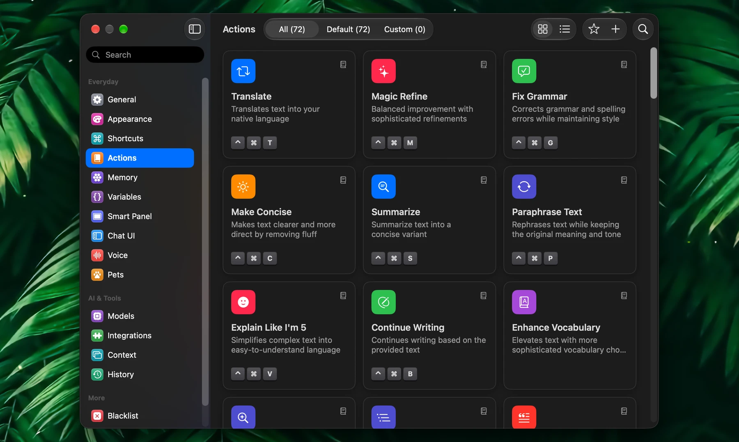Open Appearance settings in sidebar
The image size is (739, 442).
pos(140,119)
